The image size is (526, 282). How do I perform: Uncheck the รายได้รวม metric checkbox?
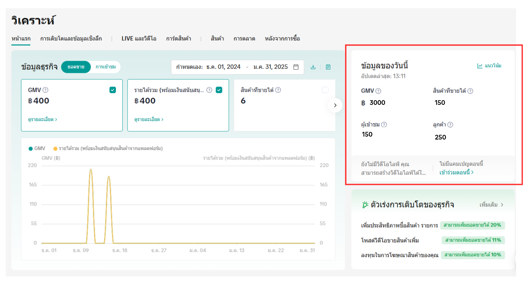tap(219, 90)
